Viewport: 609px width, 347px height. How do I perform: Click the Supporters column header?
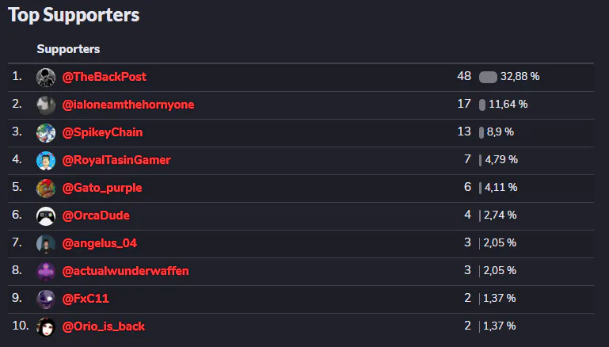click(x=68, y=49)
